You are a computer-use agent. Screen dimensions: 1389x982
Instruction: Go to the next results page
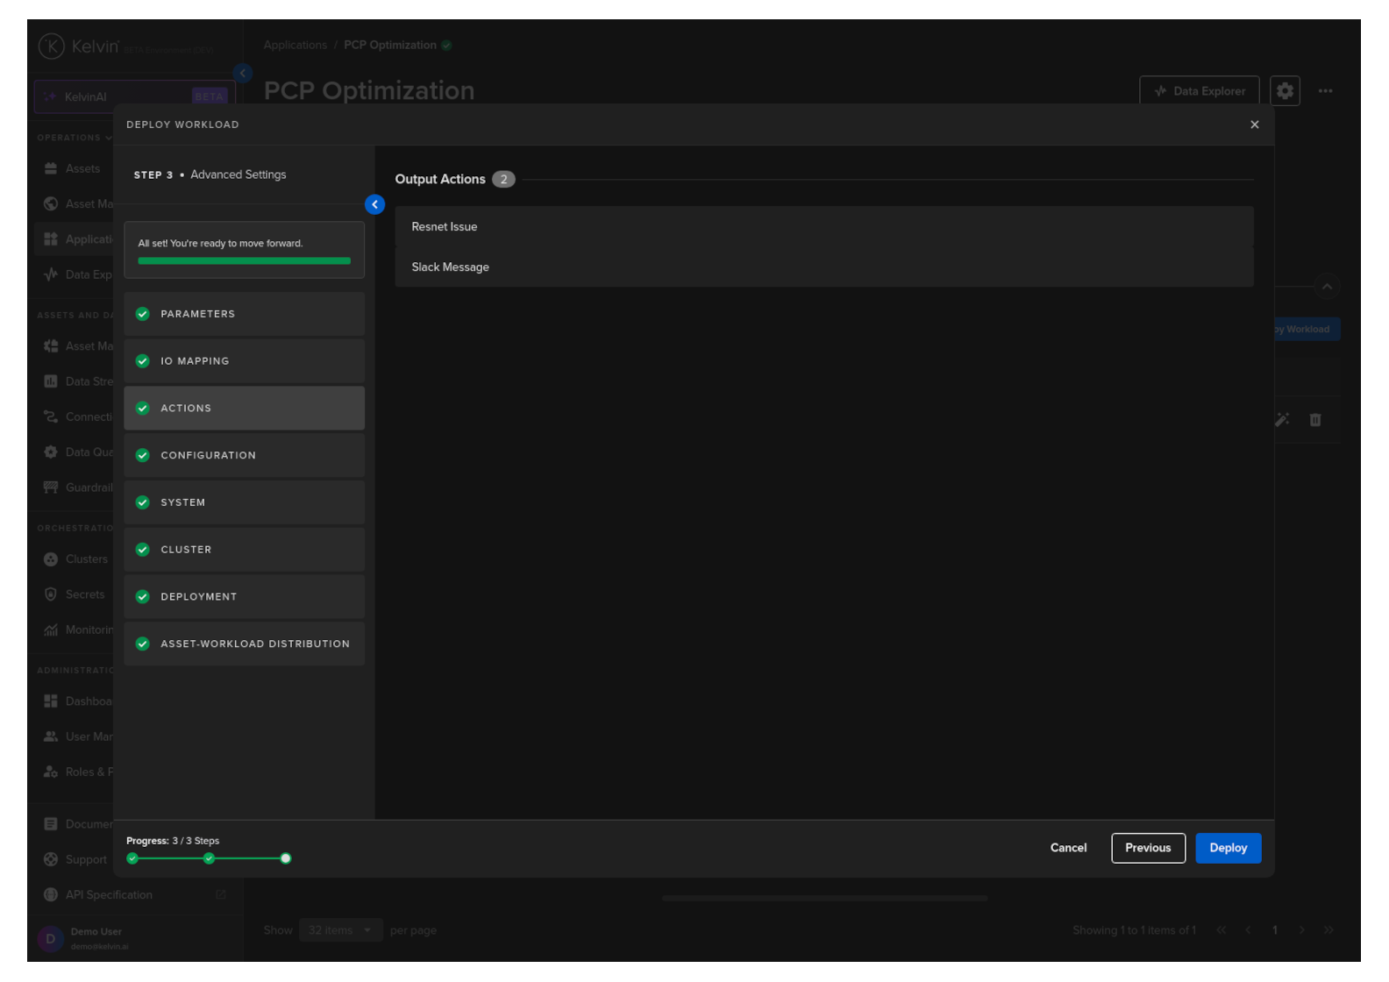(x=1301, y=930)
